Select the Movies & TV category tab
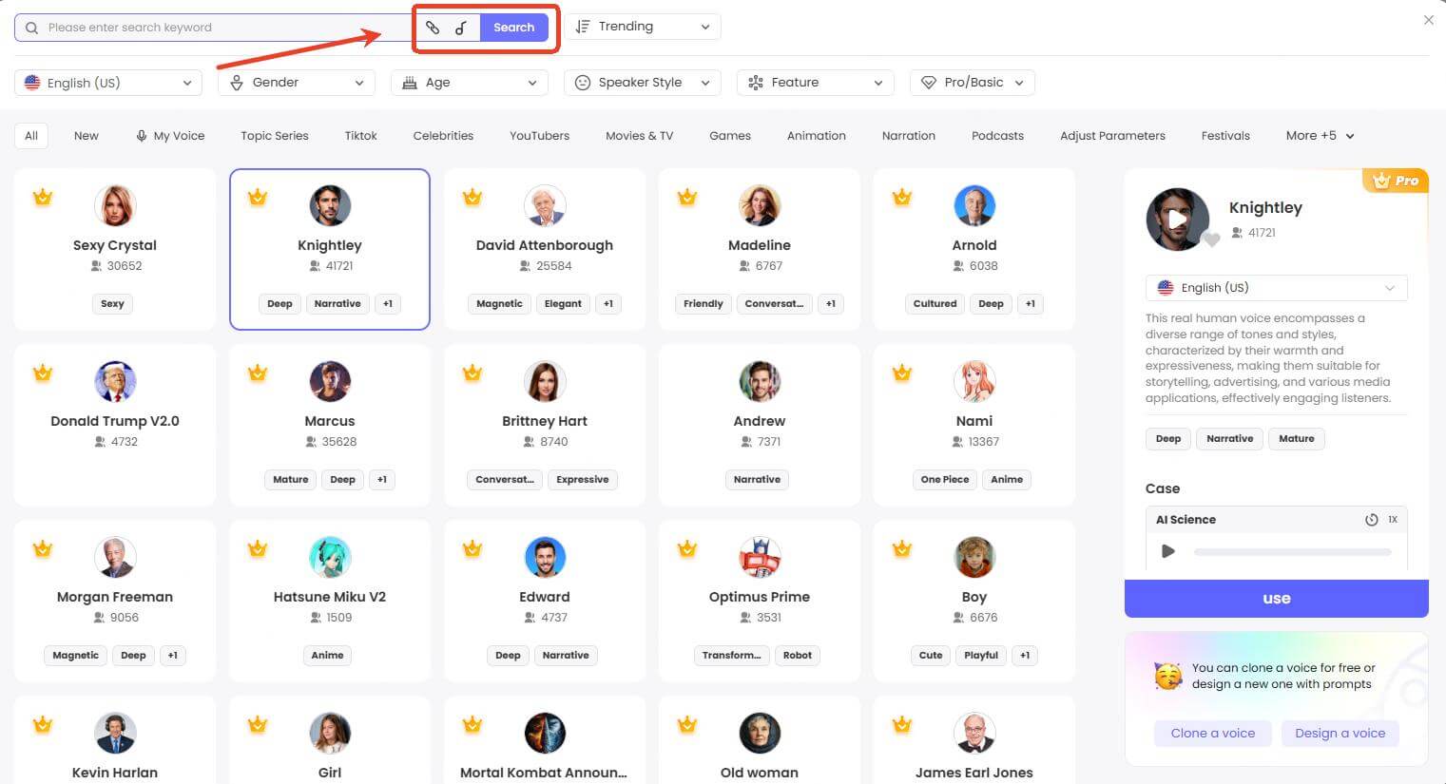Viewport: 1446px width, 784px height. [639, 135]
